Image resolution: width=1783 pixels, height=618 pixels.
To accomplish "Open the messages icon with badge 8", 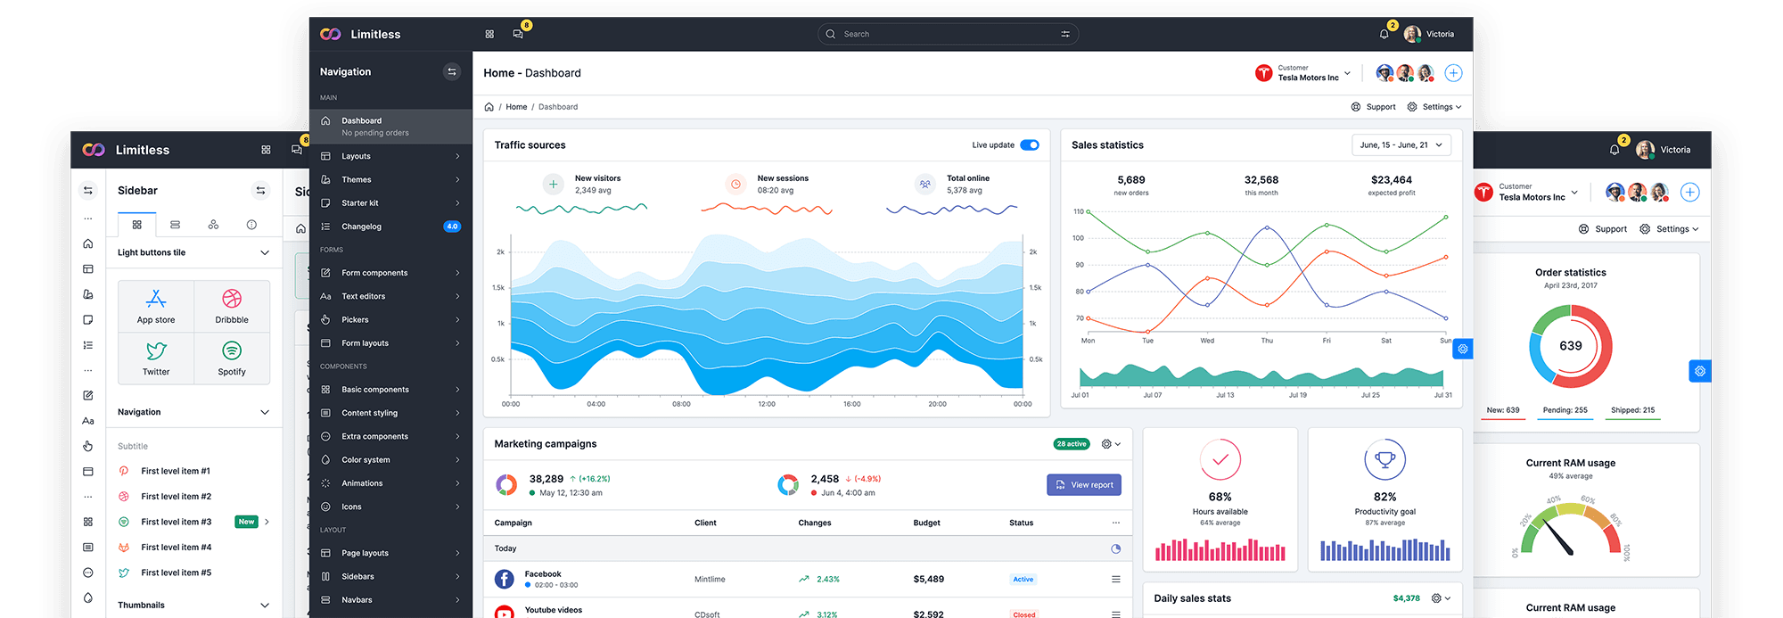I will pos(518,34).
